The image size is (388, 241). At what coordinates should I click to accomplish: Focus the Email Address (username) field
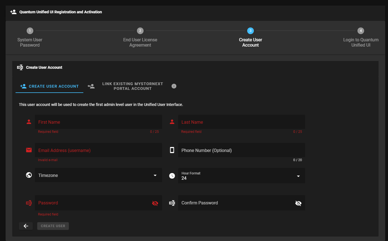[x=98, y=150]
